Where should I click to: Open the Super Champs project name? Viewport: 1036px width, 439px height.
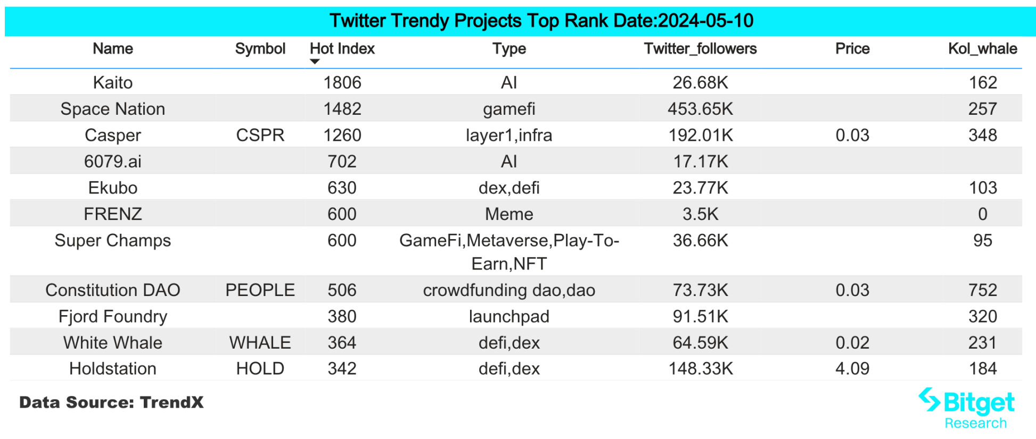[x=113, y=241]
